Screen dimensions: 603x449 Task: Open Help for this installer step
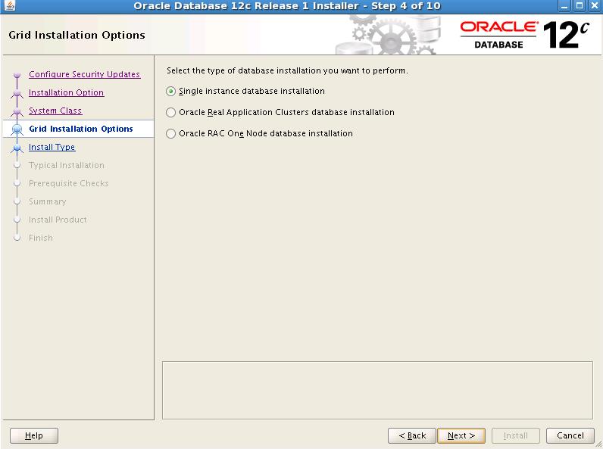(34, 435)
